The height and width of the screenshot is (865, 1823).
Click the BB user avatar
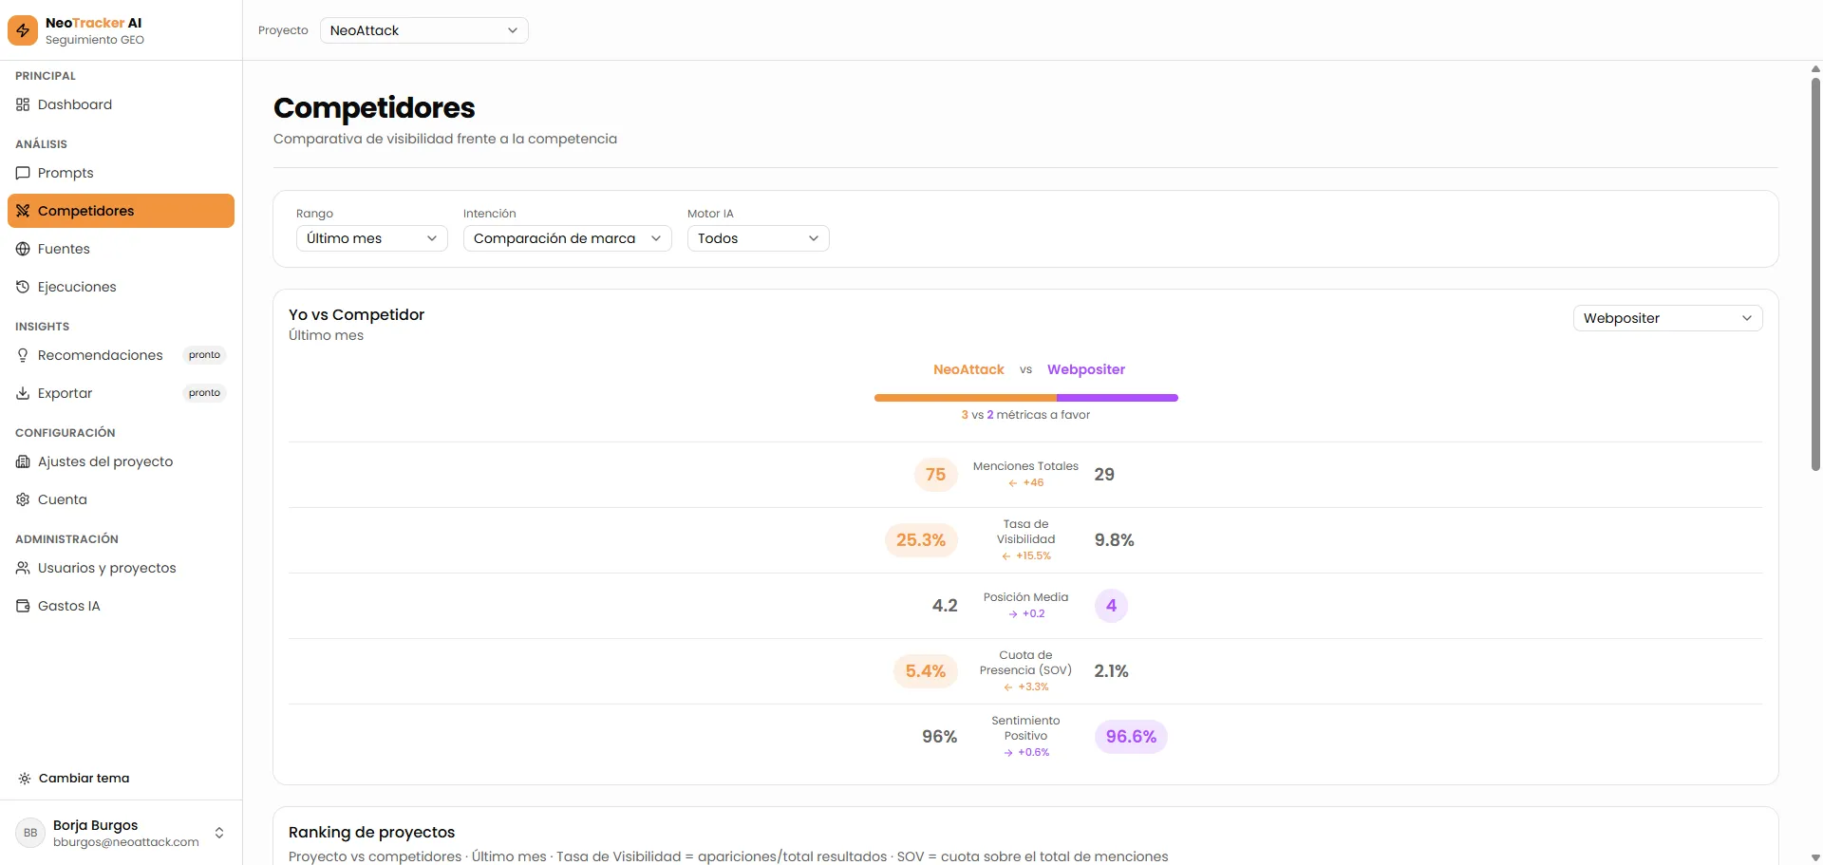point(30,833)
